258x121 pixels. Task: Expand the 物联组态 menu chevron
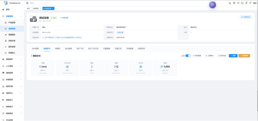(21, 114)
